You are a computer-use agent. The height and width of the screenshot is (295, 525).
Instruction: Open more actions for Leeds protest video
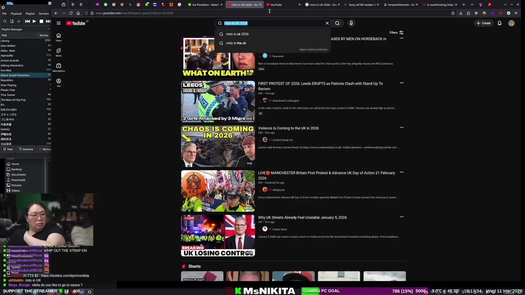[402, 83]
